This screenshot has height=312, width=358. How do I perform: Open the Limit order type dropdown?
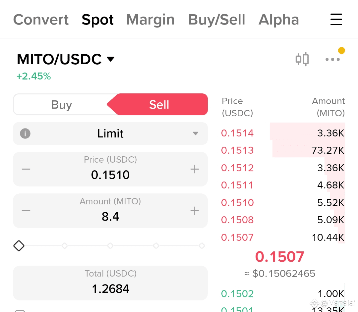[110, 133]
